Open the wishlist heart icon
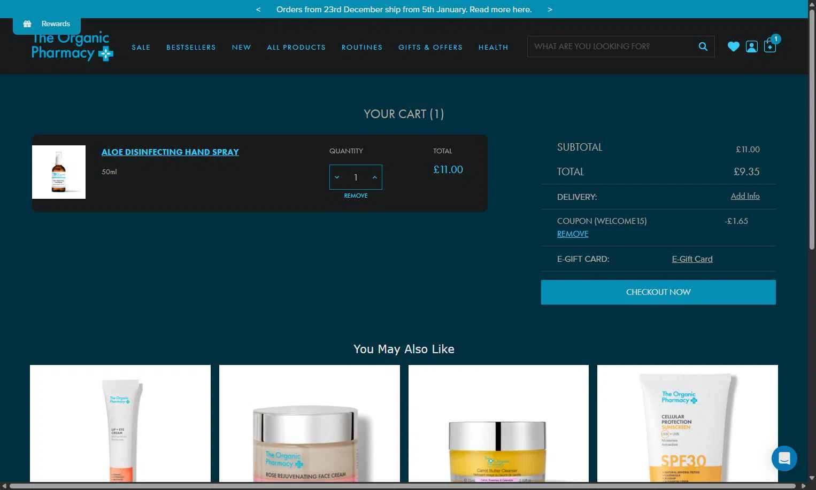 [734, 46]
